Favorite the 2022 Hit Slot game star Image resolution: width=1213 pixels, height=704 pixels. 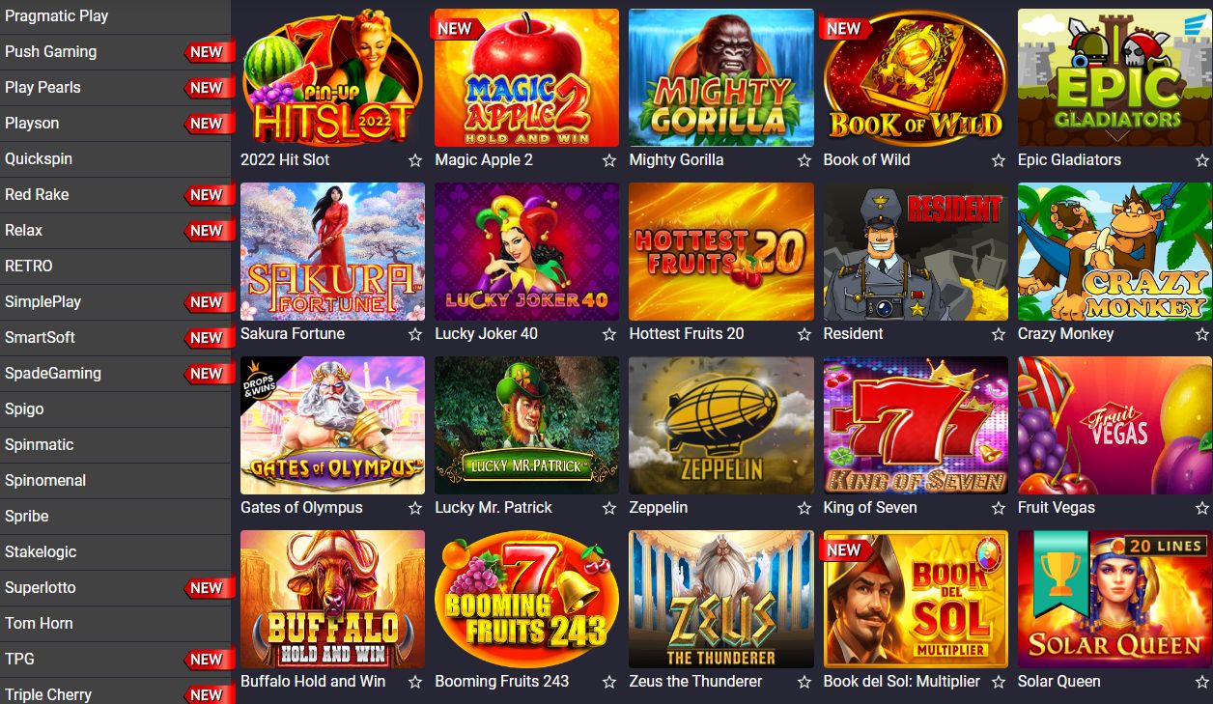[415, 160]
